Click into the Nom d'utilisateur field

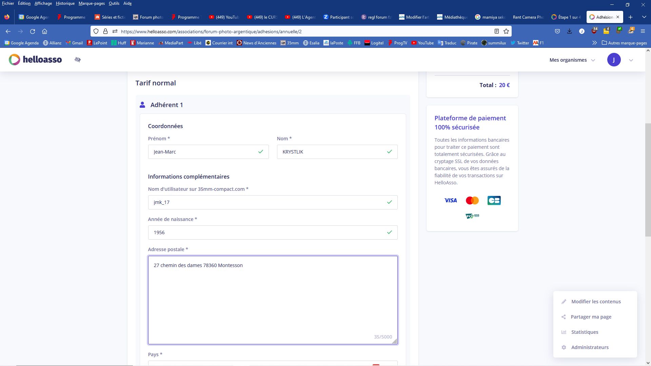pyautogui.click(x=273, y=202)
